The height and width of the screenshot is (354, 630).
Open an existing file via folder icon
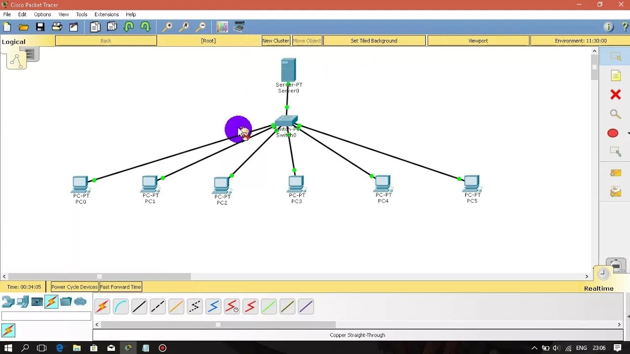[x=24, y=27]
